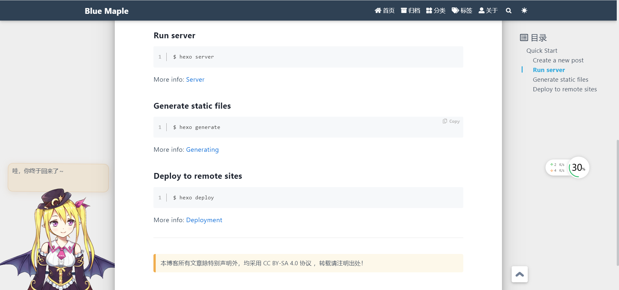Click the page vertical scrollbar
This screenshot has width=619, height=290.
[617, 203]
